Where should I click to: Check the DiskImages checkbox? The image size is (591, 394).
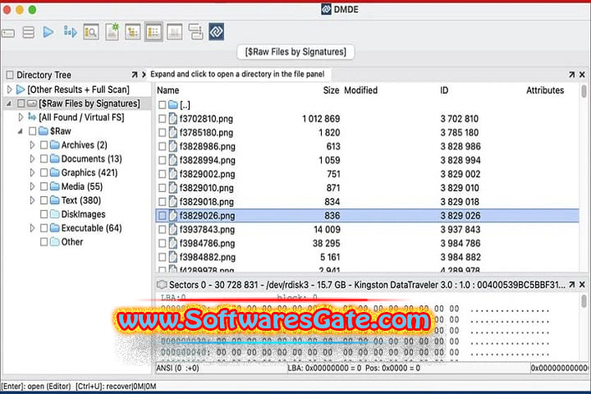pyautogui.click(x=44, y=214)
